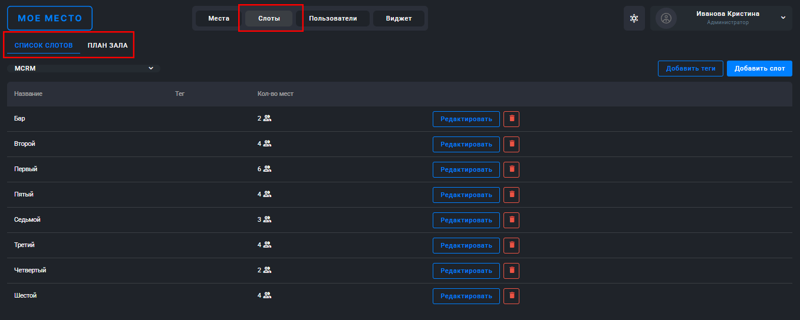Viewport: 800px width, 320px height.
Task: Toggle the light/dark theme sun icon
Action: (x=634, y=18)
